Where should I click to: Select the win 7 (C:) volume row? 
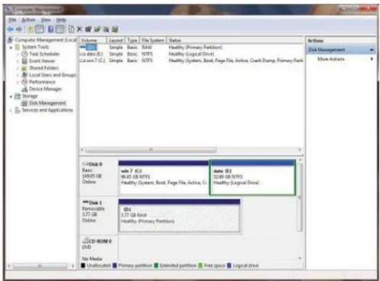191,60
